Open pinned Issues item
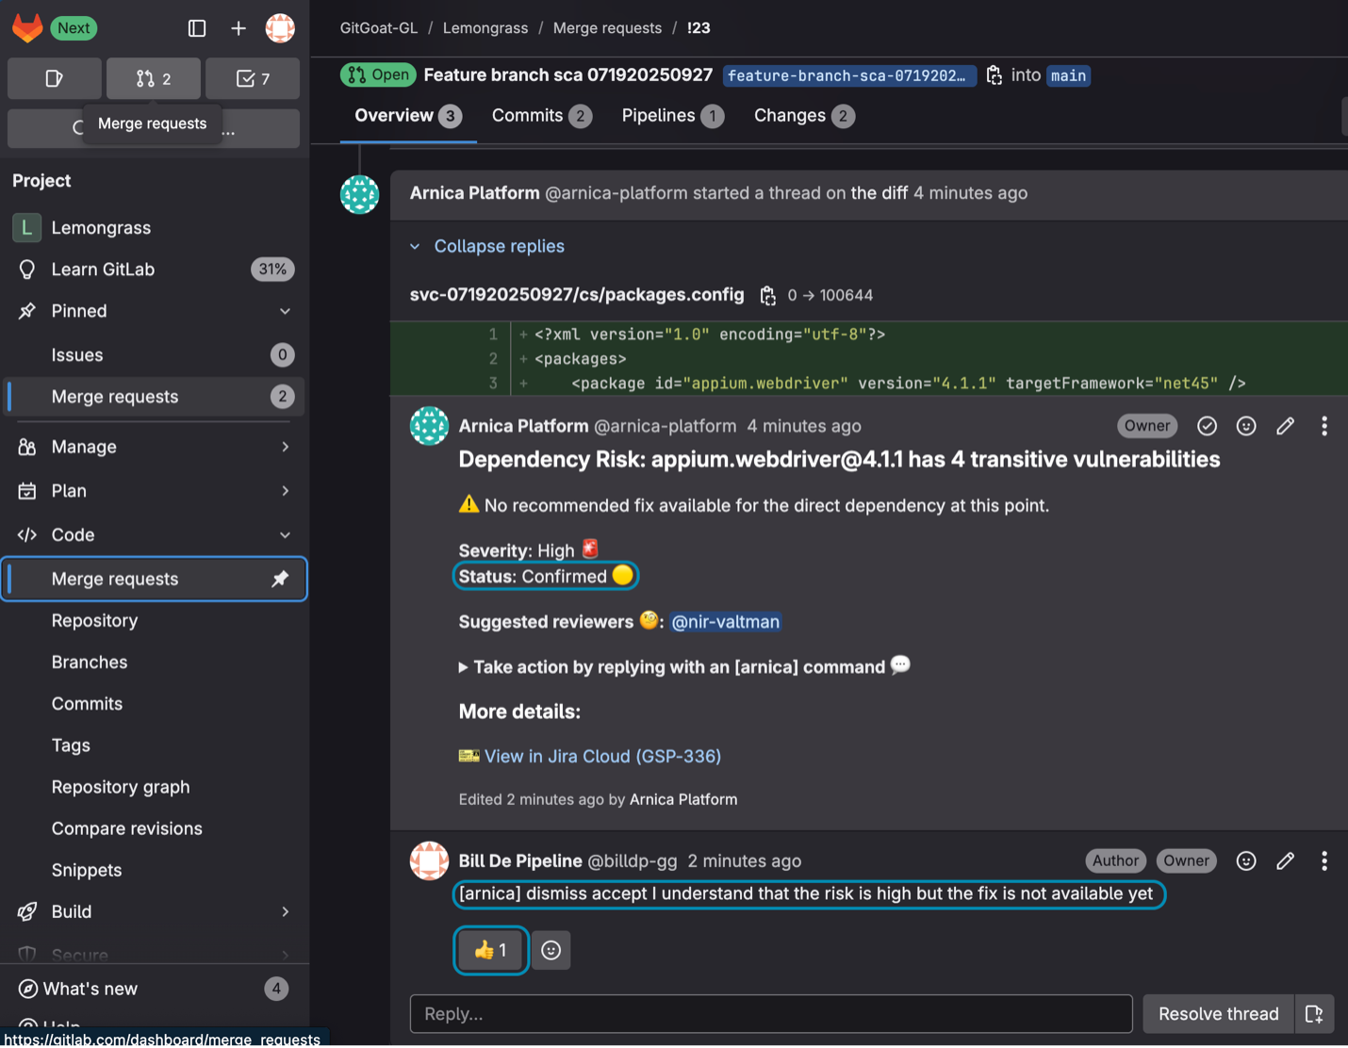 point(154,355)
